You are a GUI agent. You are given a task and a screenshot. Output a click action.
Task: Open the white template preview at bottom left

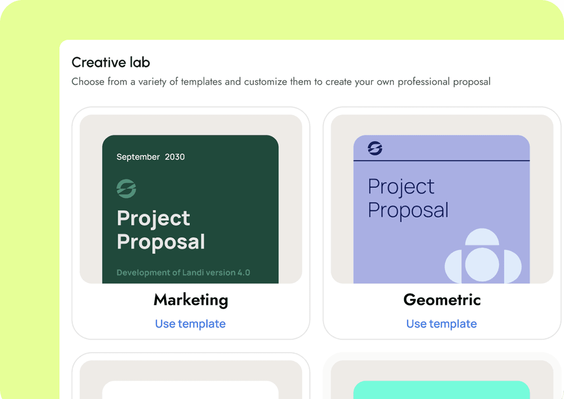190,390
